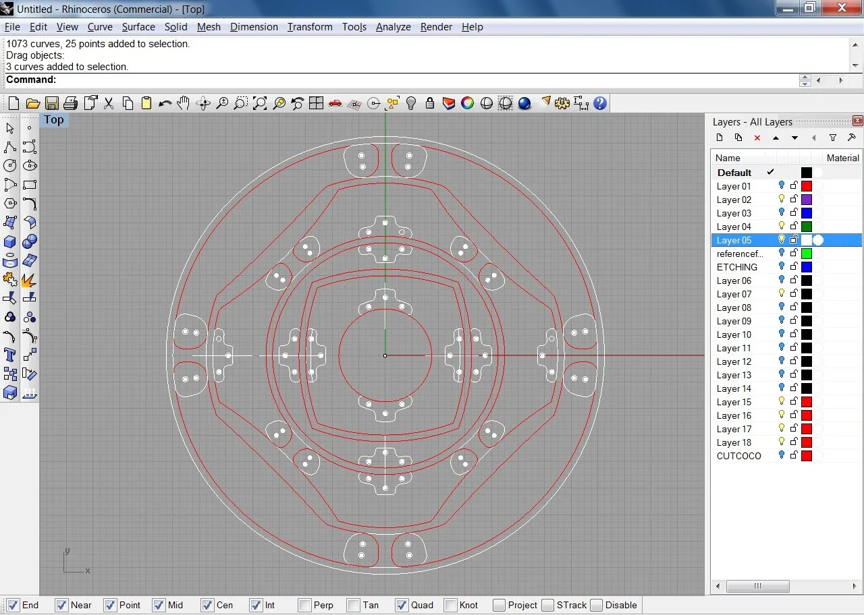
Task: Click the four-viewport layout icon
Action: (x=316, y=103)
